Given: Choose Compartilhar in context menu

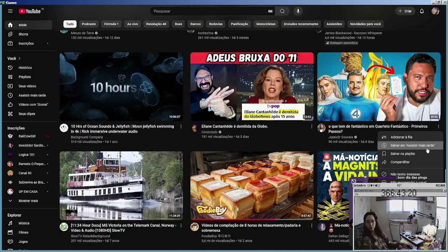Looking at the screenshot, I should [x=410, y=162].
